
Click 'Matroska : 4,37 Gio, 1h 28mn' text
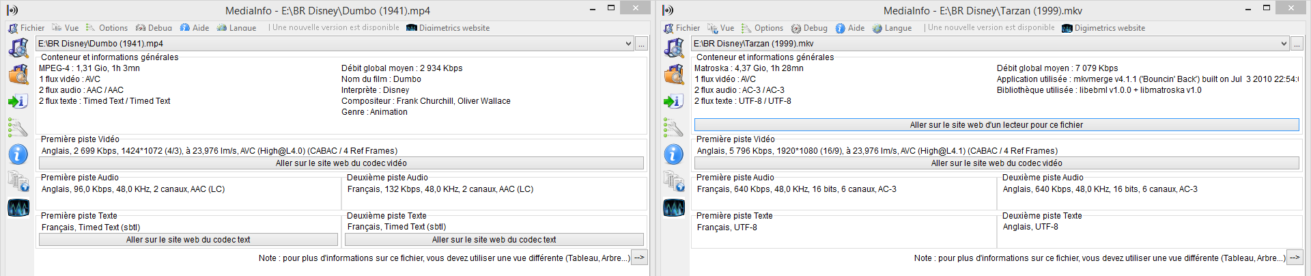749,68
